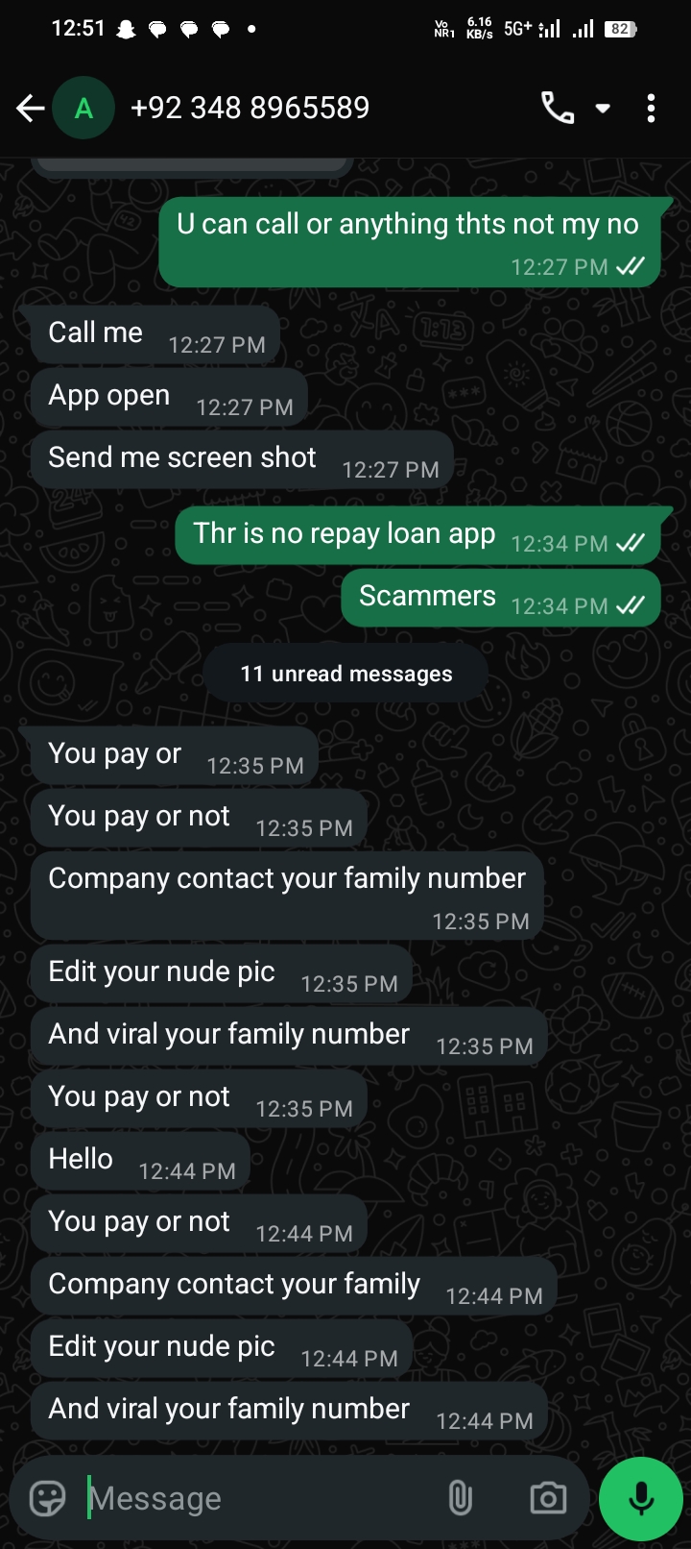Open the emoji sticker picker
The height and width of the screenshot is (1549, 691).
[x=48, y=1498]
